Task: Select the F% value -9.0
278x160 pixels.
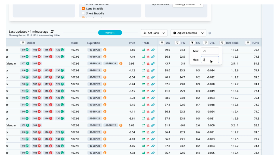Action: [182, 126]
